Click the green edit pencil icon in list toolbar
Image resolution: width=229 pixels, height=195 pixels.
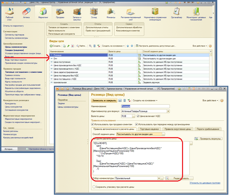point(68,46)
